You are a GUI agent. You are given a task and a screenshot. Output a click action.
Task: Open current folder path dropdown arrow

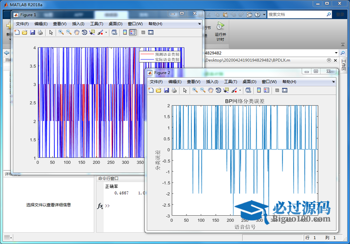(x=336, y=53)
